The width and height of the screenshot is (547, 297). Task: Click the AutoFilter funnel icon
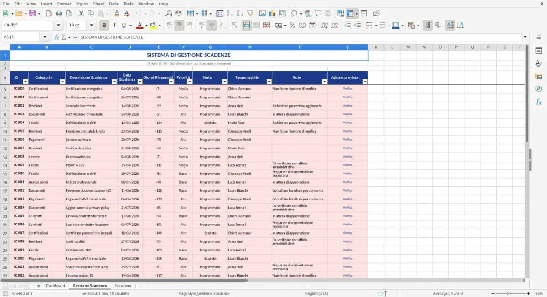click(x=250, y=13)
